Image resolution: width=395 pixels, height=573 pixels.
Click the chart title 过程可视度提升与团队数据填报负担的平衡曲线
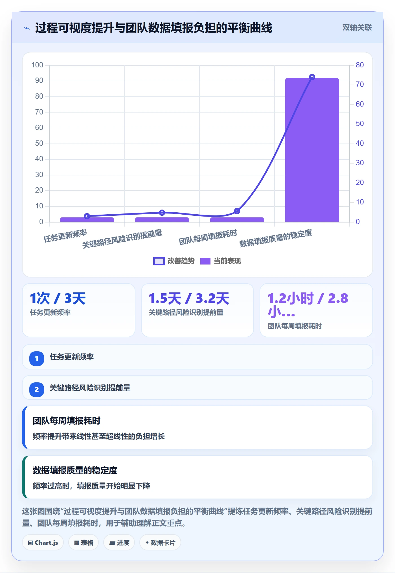tap(154, 28)
